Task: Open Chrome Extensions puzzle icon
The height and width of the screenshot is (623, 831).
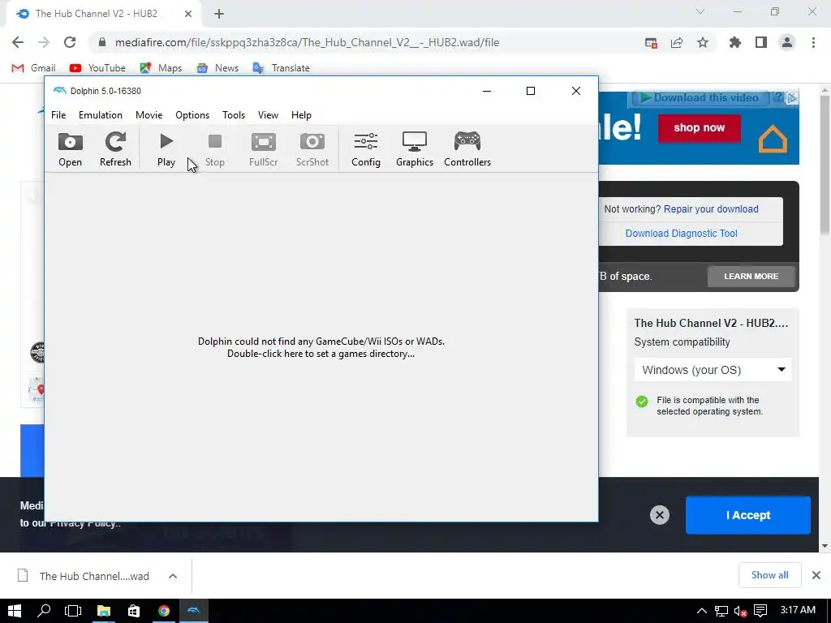Action: coord(734,42)
